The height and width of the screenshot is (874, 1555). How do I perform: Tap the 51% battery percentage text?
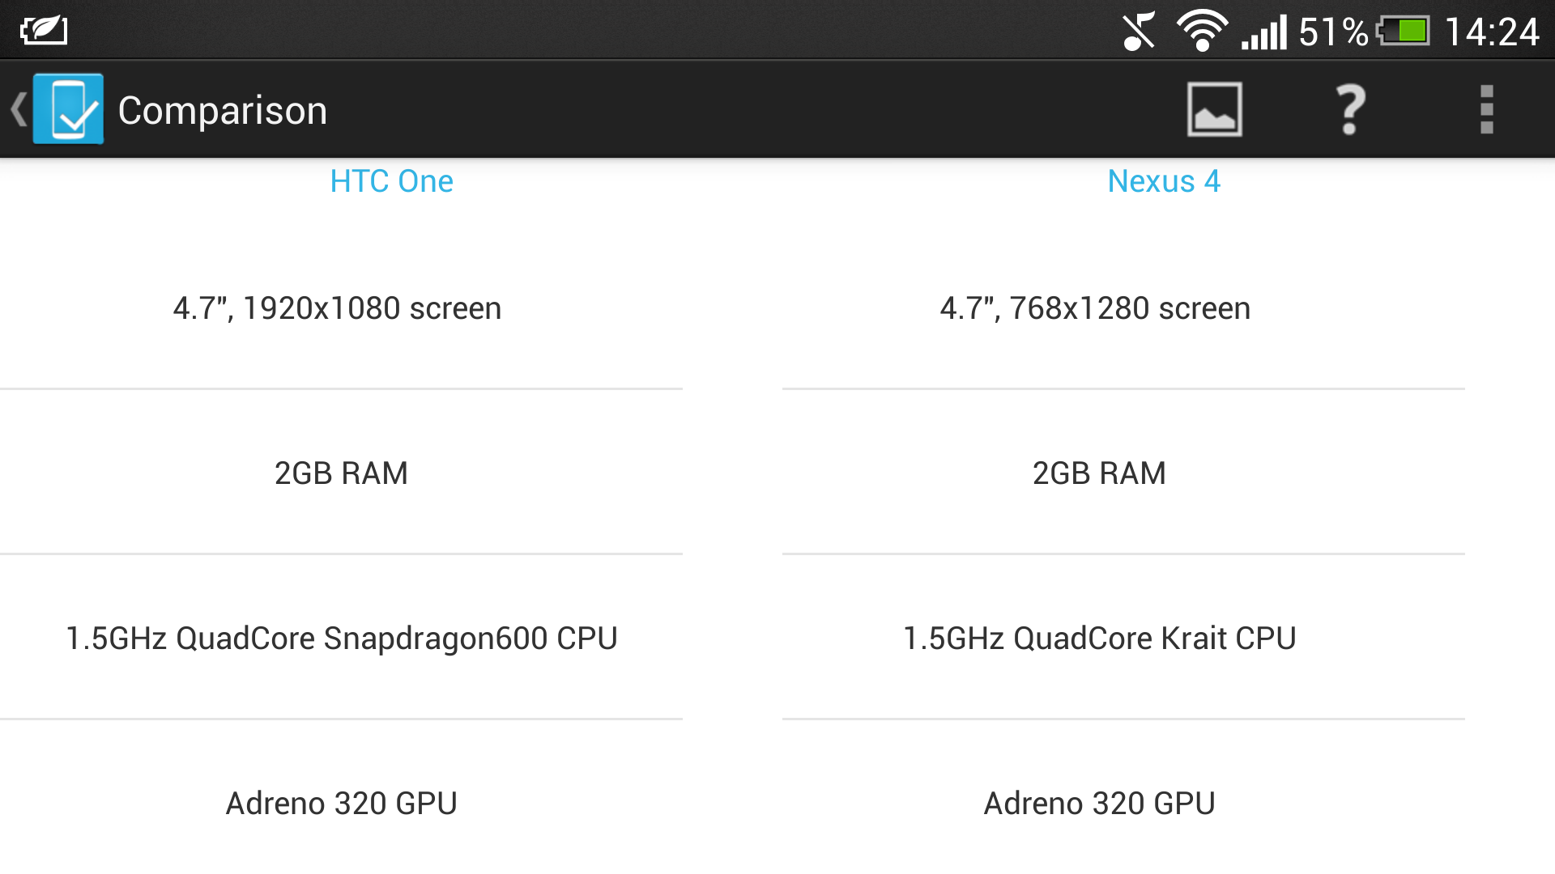(x=1333, y=32)
